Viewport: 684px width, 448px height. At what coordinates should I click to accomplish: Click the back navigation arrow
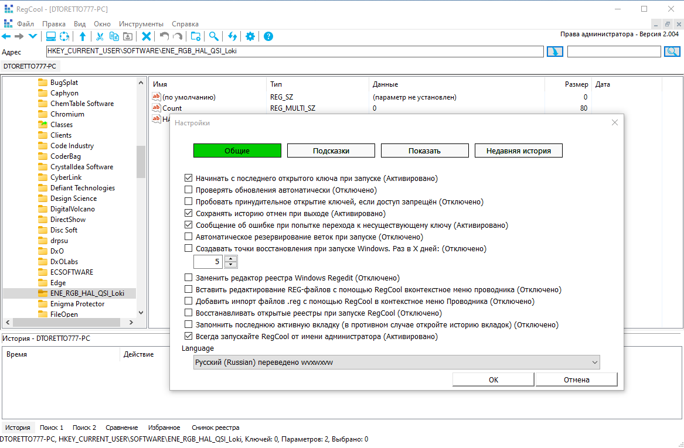tap(6, 37)
